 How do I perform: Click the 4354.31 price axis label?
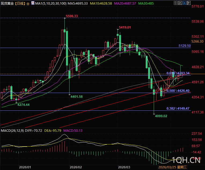click(x=197, y=97)
